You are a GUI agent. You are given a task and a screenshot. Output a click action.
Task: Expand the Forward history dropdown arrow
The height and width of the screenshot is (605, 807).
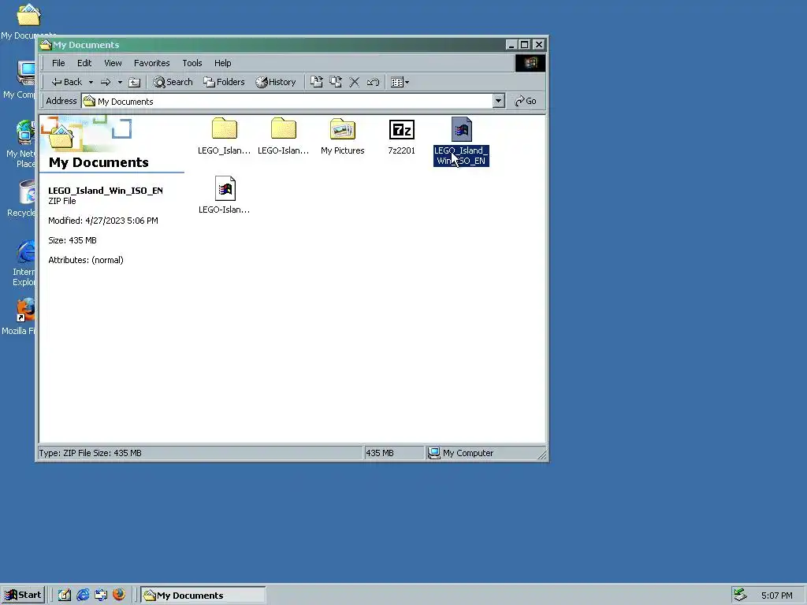120,82
